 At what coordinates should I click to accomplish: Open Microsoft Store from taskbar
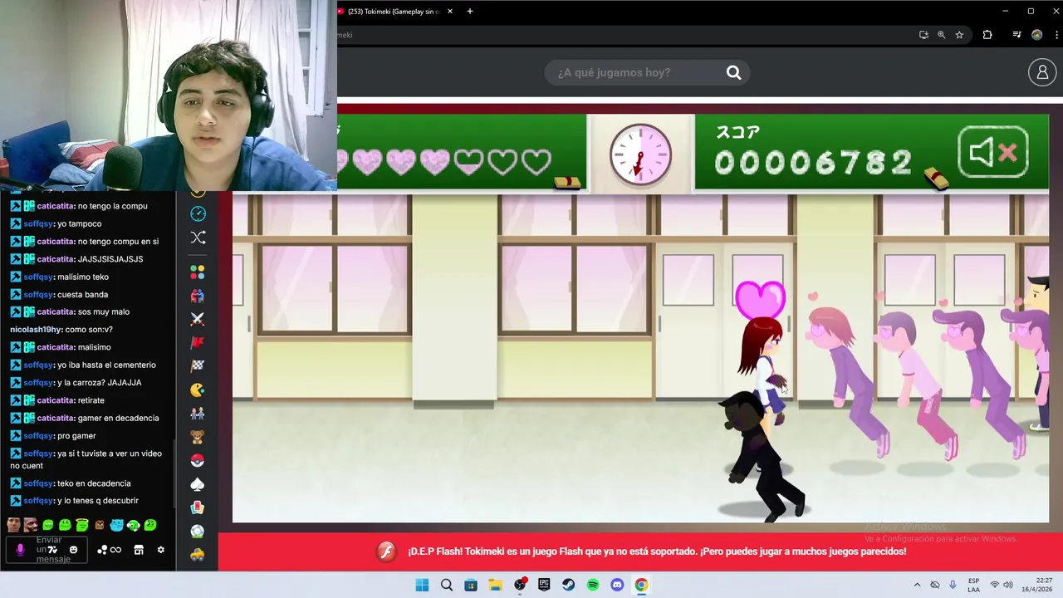coord(471,585)
